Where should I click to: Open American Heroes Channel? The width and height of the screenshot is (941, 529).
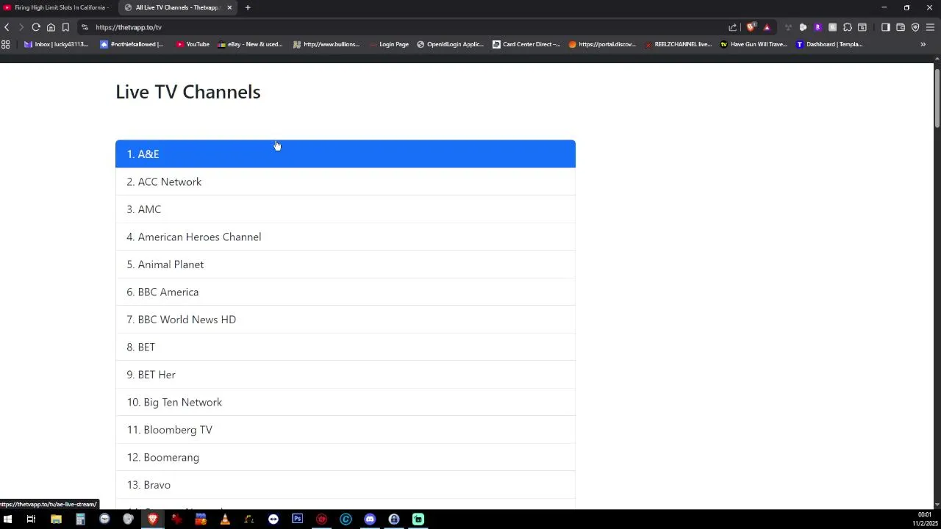[346, 237]
